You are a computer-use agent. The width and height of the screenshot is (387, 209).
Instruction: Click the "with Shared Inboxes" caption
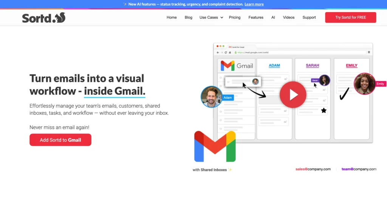point(209,170)
